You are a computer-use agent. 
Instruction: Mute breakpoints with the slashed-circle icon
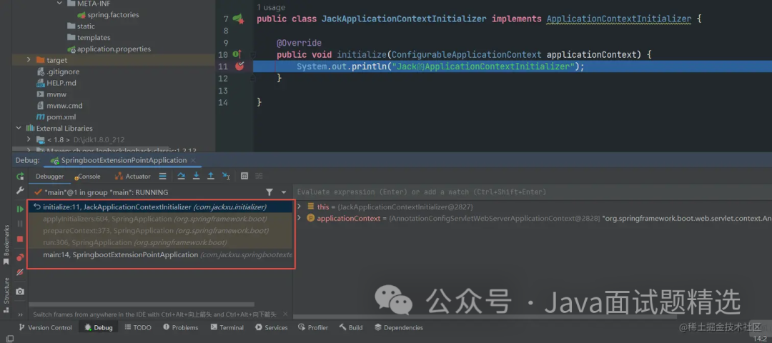(20, 272)
